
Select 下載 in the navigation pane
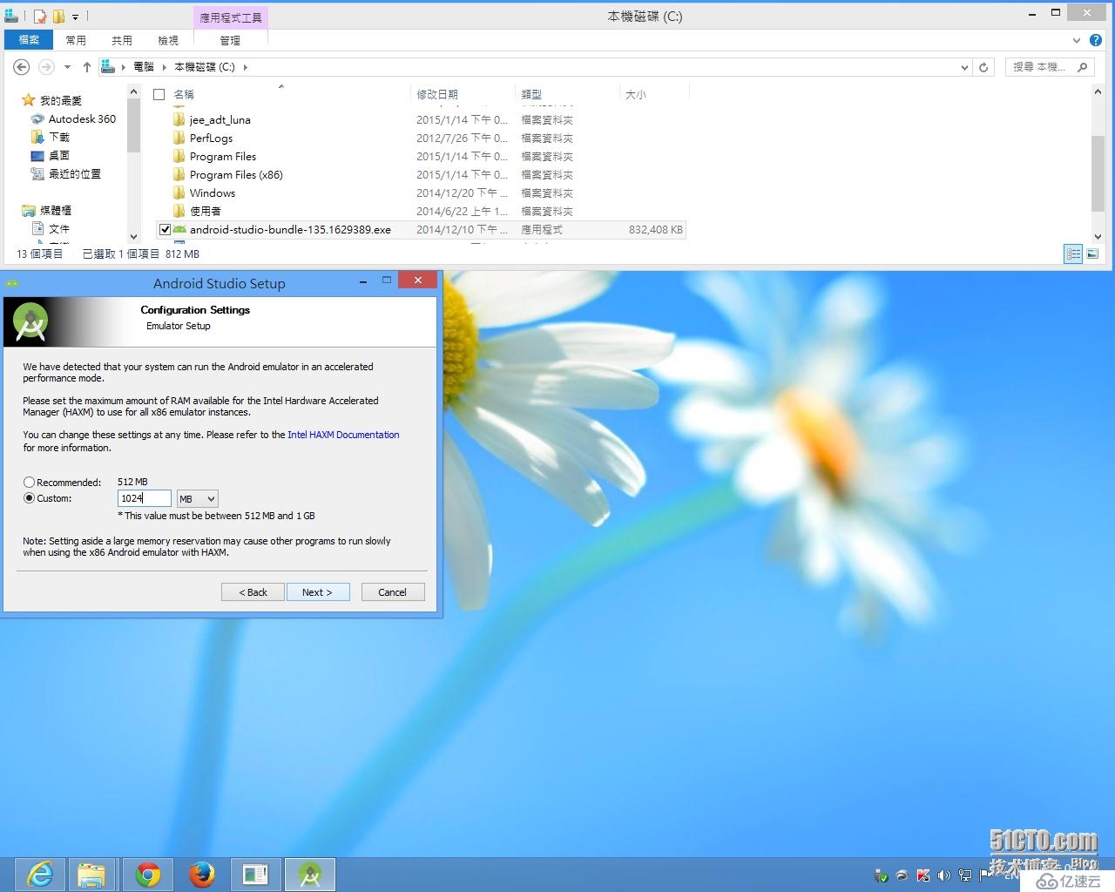click(x=51, y=137)
